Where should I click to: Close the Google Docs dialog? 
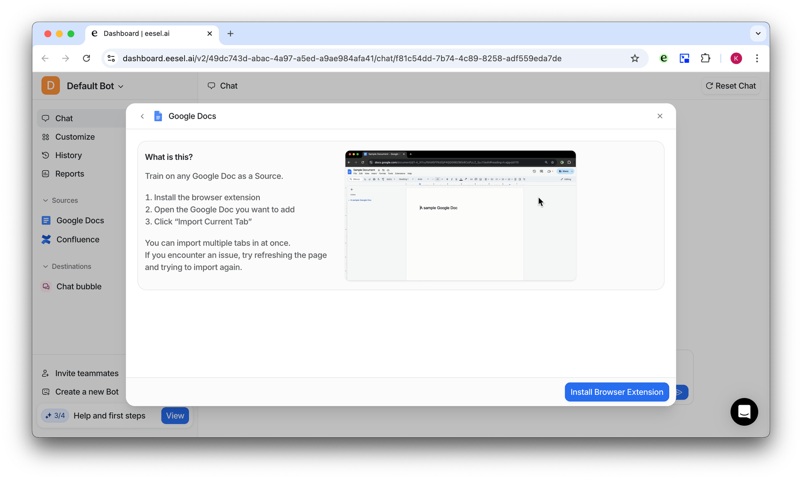[x=660, y=116]
